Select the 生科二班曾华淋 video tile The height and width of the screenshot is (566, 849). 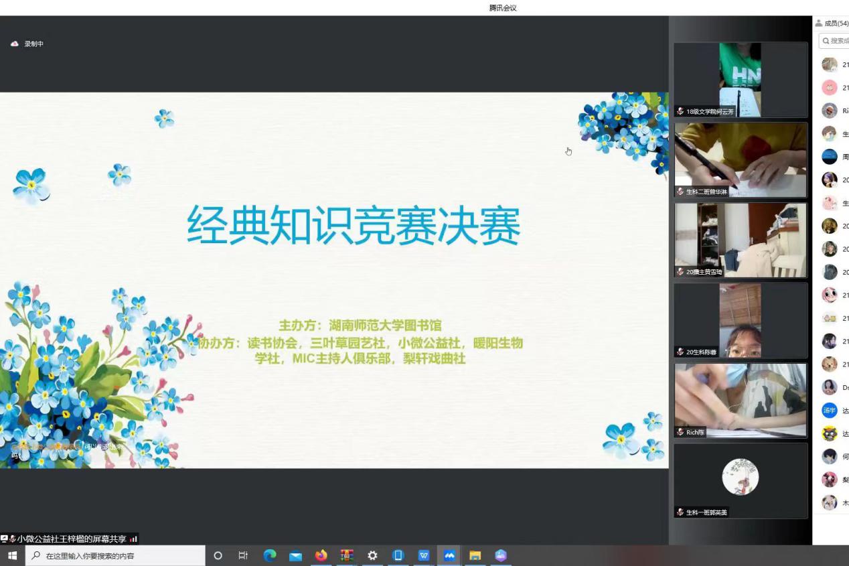(740, 159)
